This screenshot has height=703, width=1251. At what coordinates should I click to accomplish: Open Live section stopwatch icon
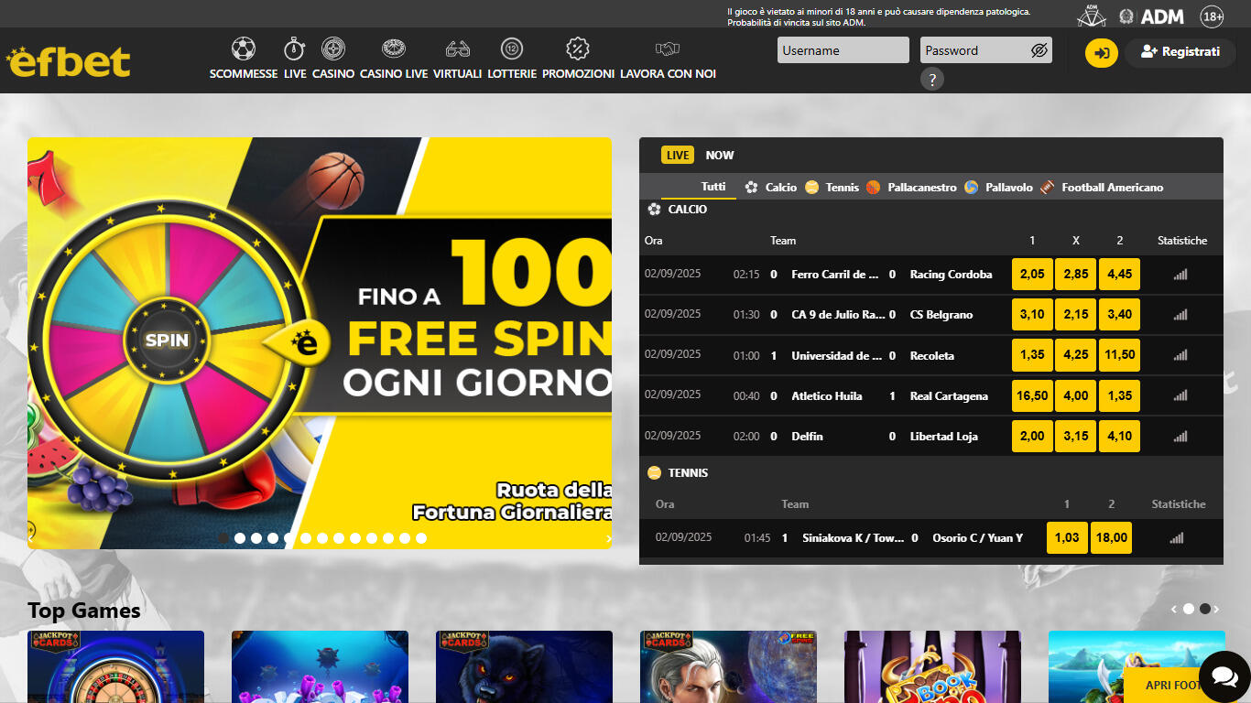click(x=294, y=49)
